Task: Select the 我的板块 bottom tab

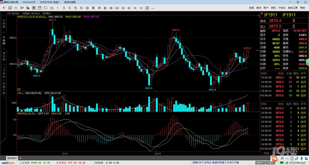Action: click(12, 158)
